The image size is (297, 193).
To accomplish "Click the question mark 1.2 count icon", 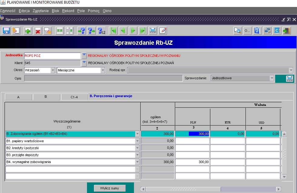I will coord(101,31).
